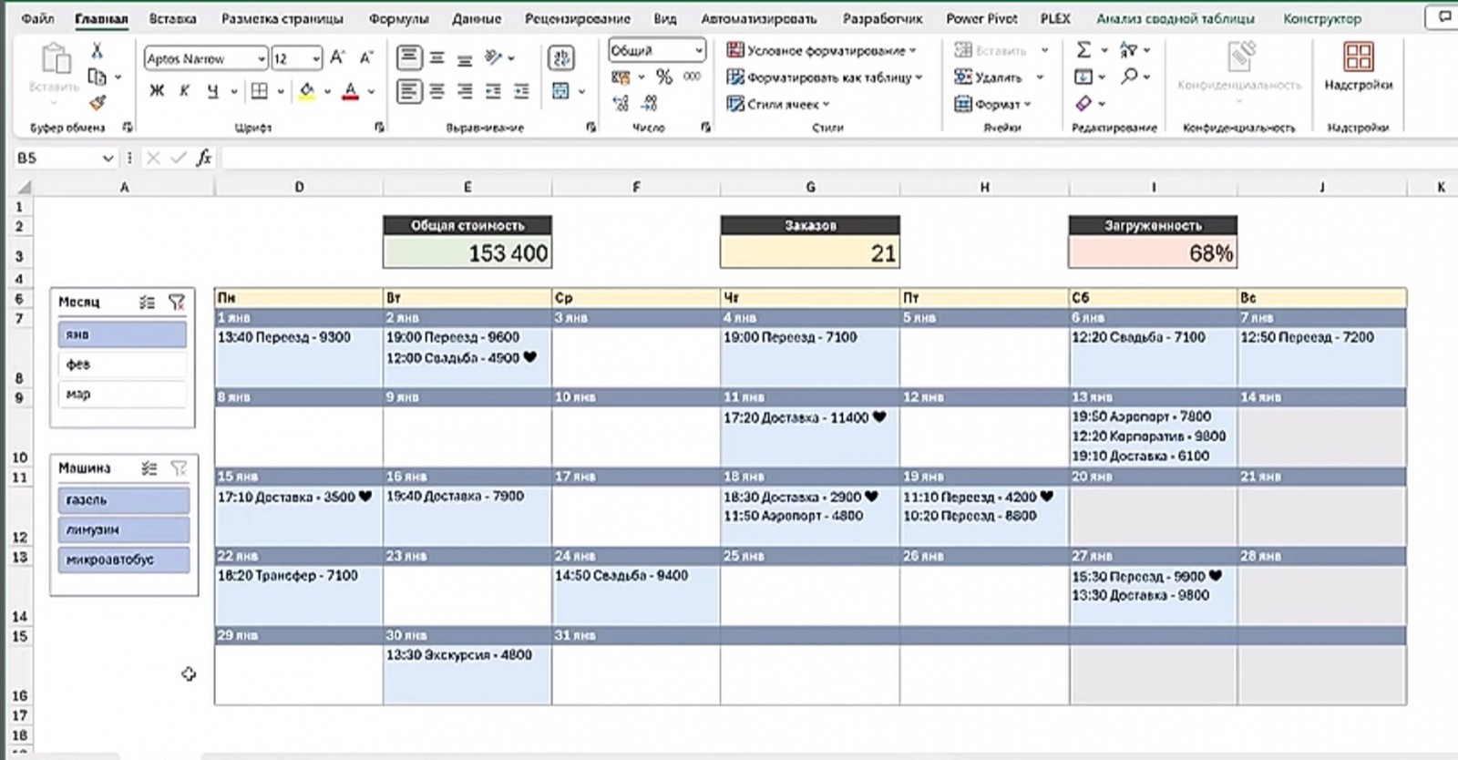Open the font color dropdown arrow

point(371,91)
